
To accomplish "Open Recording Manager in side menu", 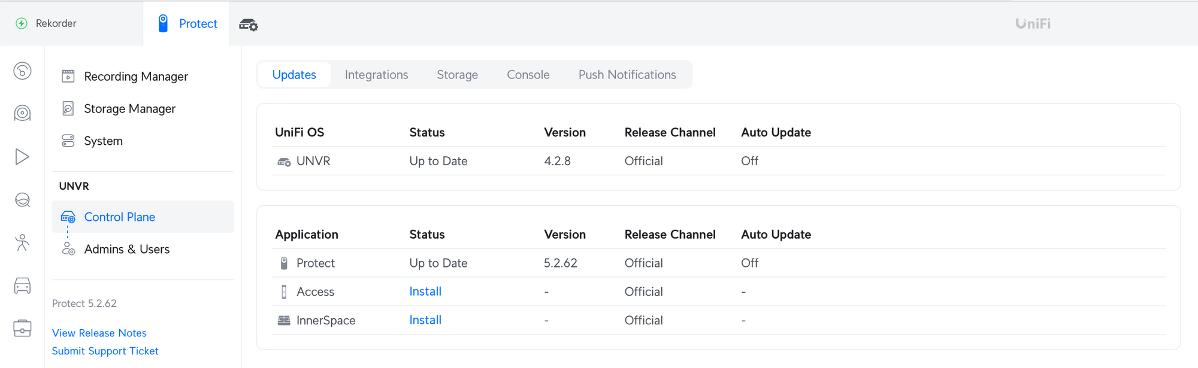I will tap(136, 77).
